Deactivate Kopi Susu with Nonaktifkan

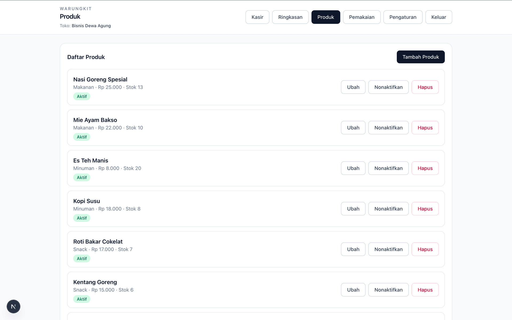pos(388,209)
